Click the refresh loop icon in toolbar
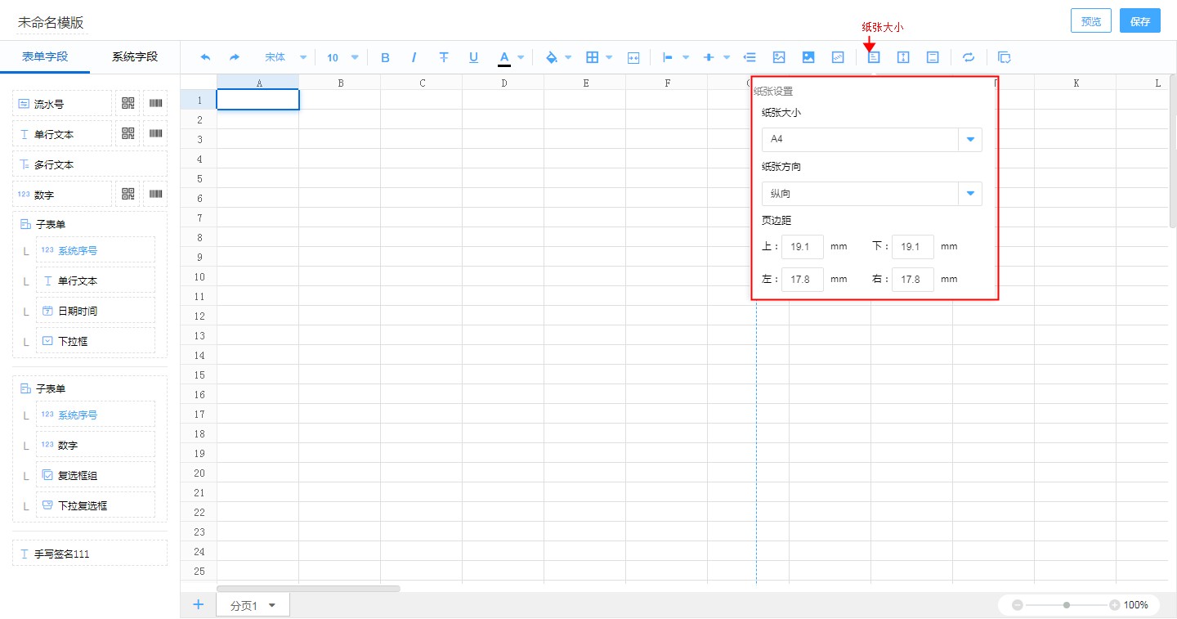This screenshot has width=1177, height=619. point(969,57)
